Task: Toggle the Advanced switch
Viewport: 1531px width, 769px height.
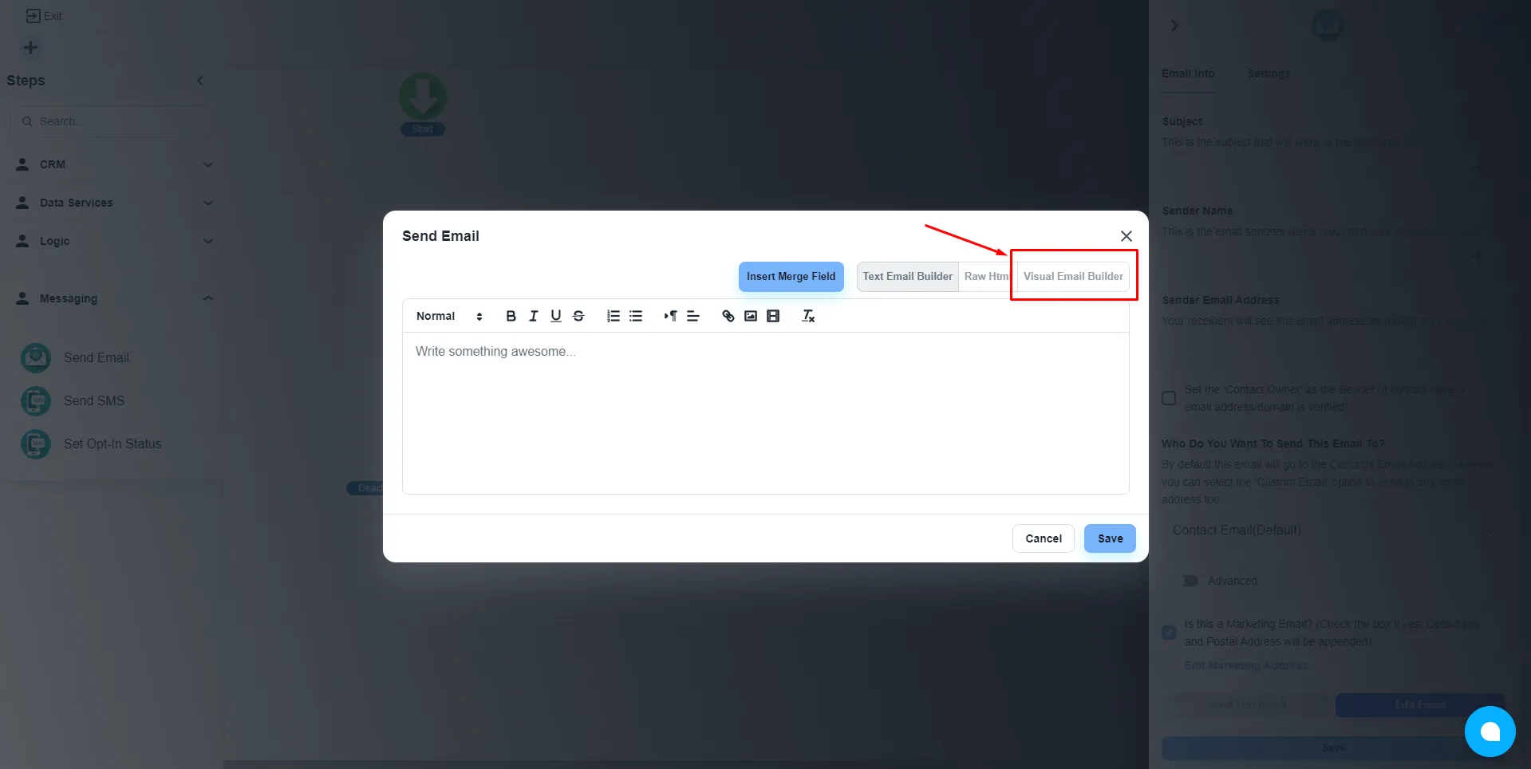Action: click(x=1190, y=581)
